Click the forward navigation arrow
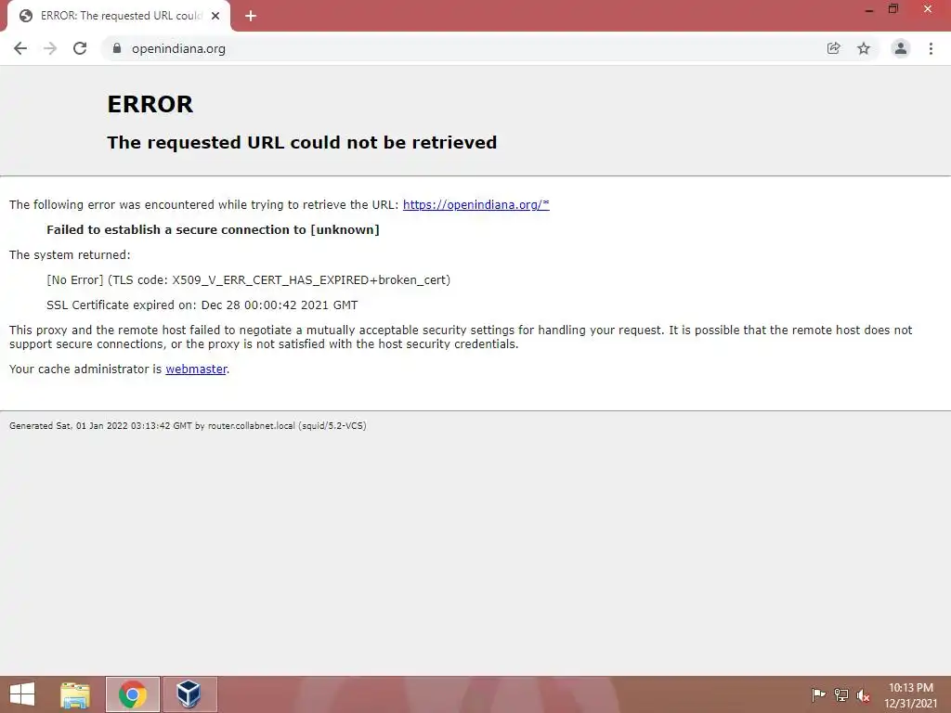Image resolution: width=951 pixels, height=713 pixels. coord(50,48)
